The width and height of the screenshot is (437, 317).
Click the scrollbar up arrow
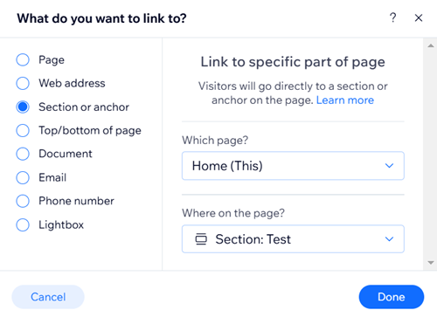click(x=431, y=45)
